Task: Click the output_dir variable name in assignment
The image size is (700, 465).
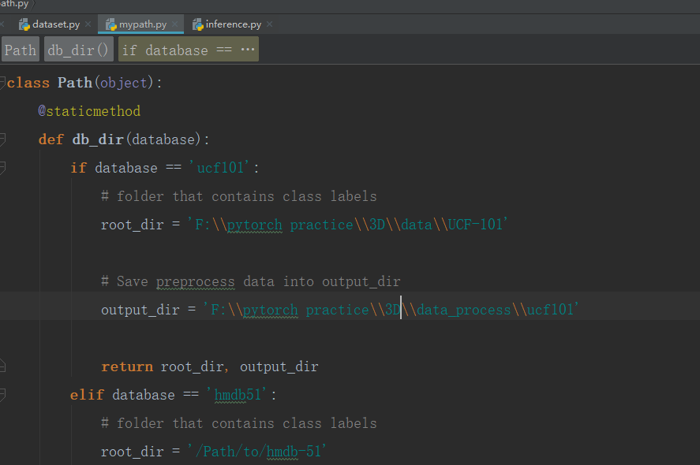Action: 140,310
